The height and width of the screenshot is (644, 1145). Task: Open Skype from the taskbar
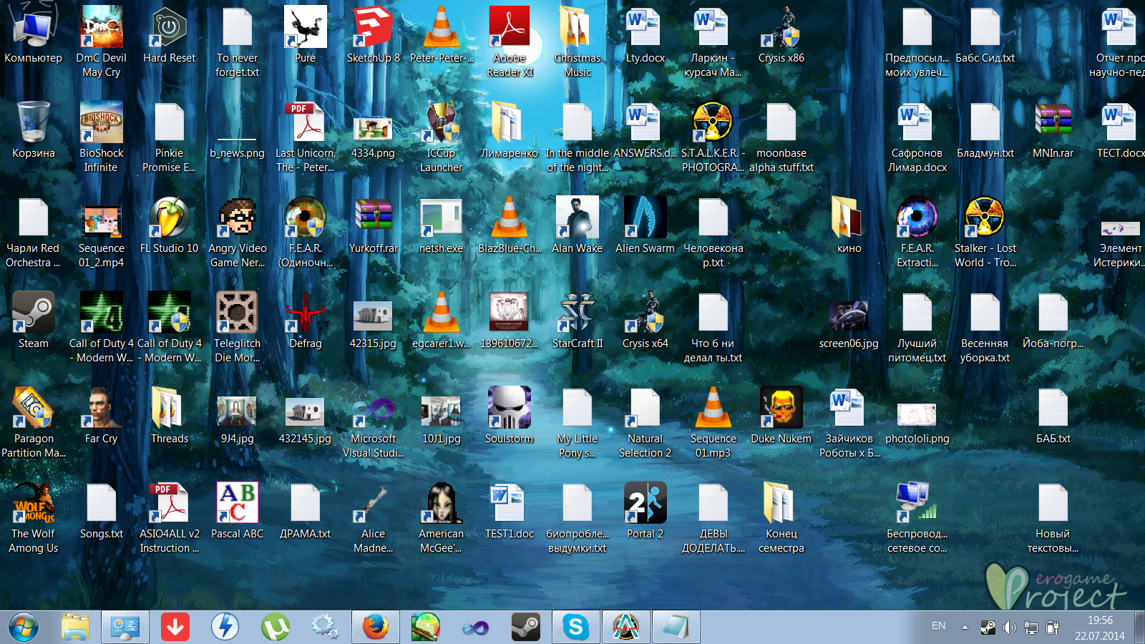(576, 628)
